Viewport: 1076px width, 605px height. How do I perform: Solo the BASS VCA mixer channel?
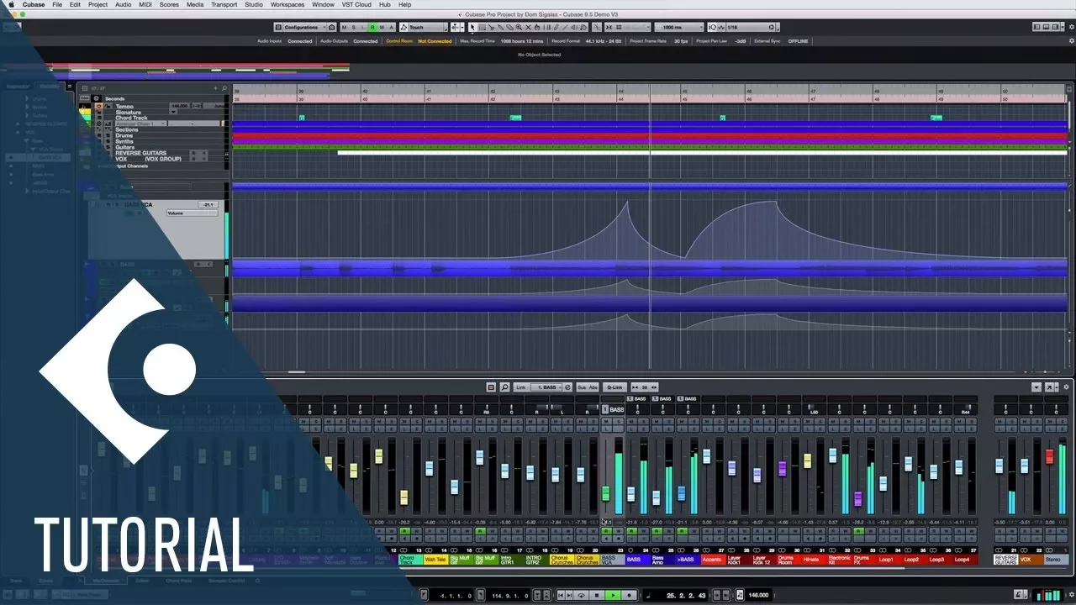(x=619, y=422)
